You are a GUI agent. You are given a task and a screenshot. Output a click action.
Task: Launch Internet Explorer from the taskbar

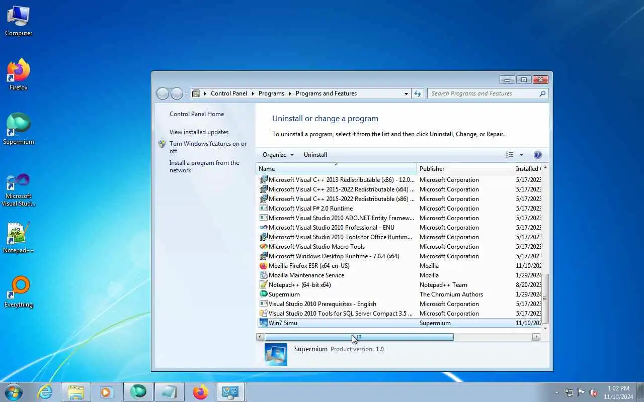[45, 392]
